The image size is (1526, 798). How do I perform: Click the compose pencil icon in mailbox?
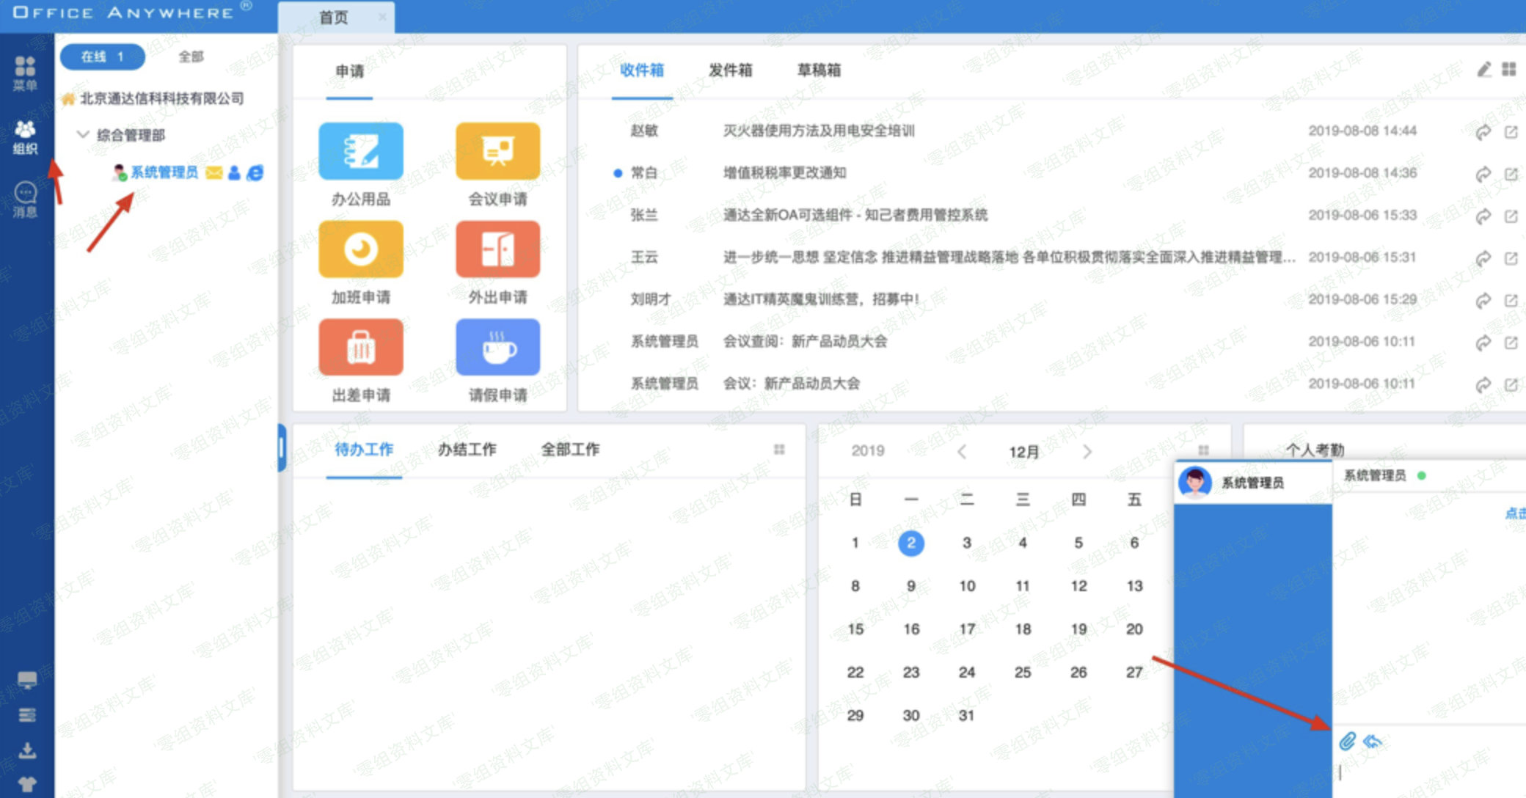click(1483, 70)
